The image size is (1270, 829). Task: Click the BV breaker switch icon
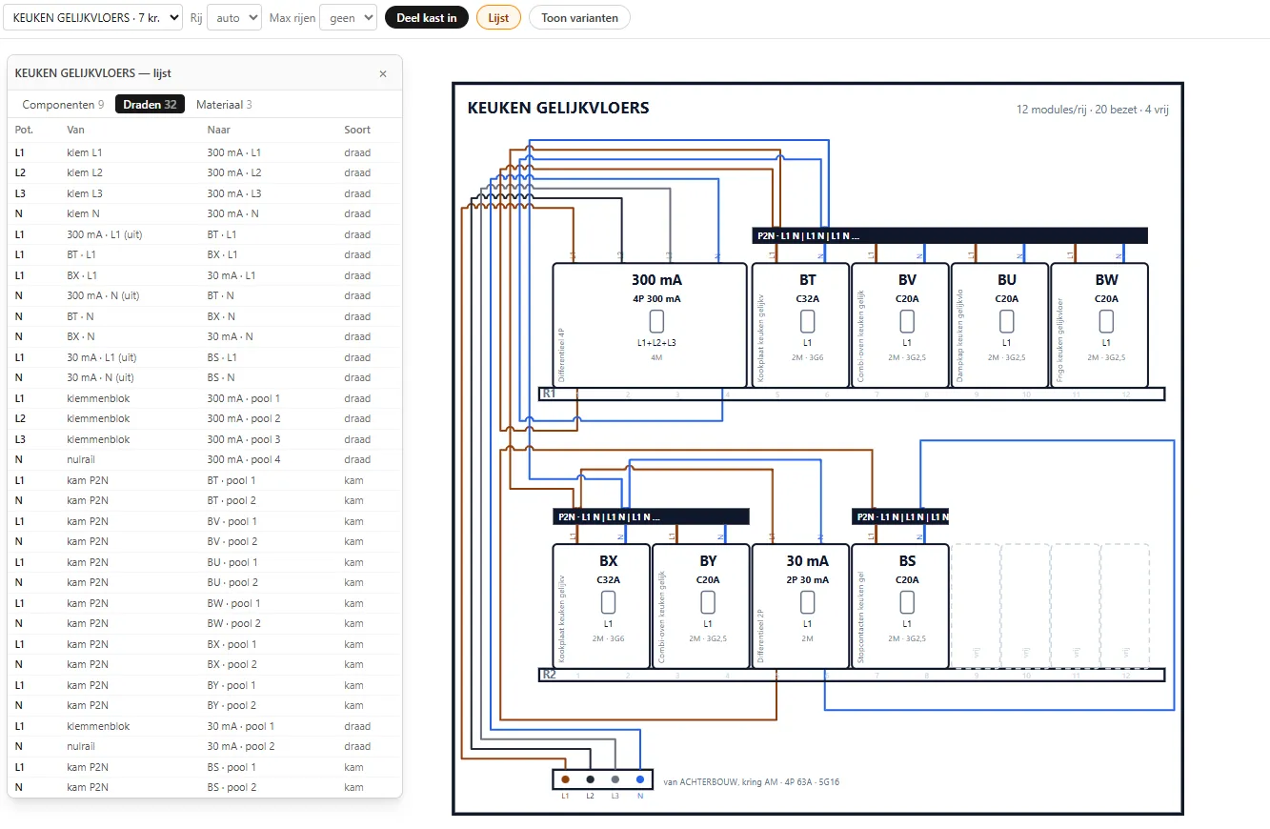(907, 321)
